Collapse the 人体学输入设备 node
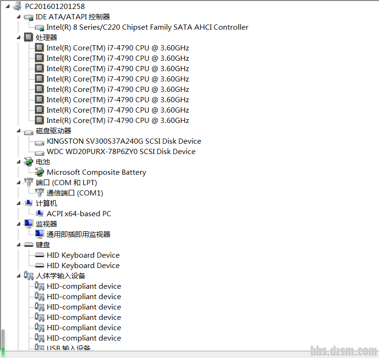This screenshot has height=358, width=379. pos(19,276)
